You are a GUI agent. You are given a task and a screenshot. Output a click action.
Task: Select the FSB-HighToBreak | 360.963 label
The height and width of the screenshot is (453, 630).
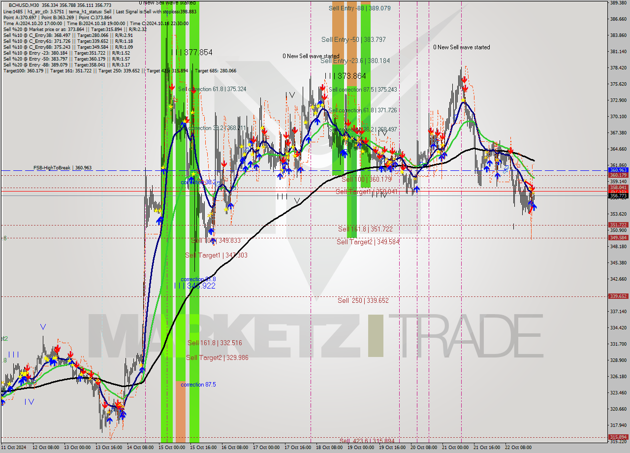coord(63,168)
